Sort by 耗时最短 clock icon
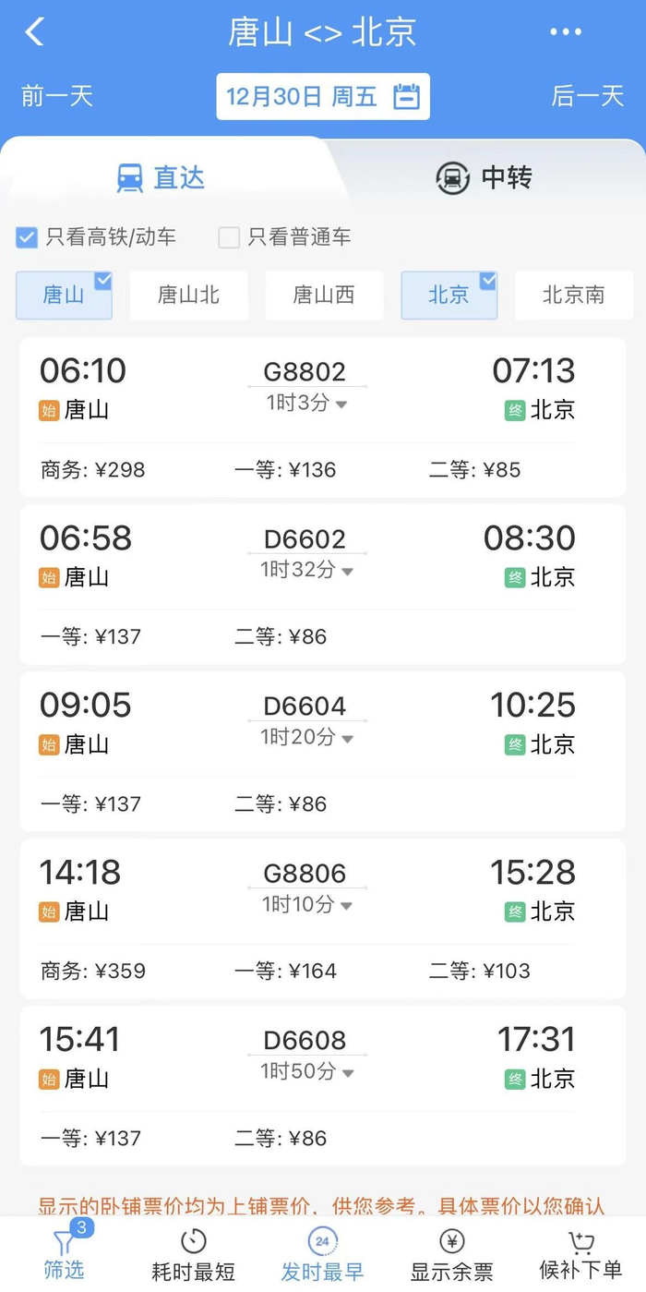The width and height of the screenshot is (646, 1292). pos(193,1241)
